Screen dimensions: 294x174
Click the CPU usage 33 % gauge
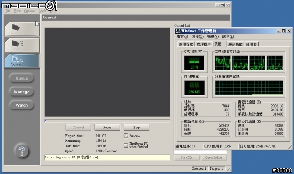(x=194, y=63)
